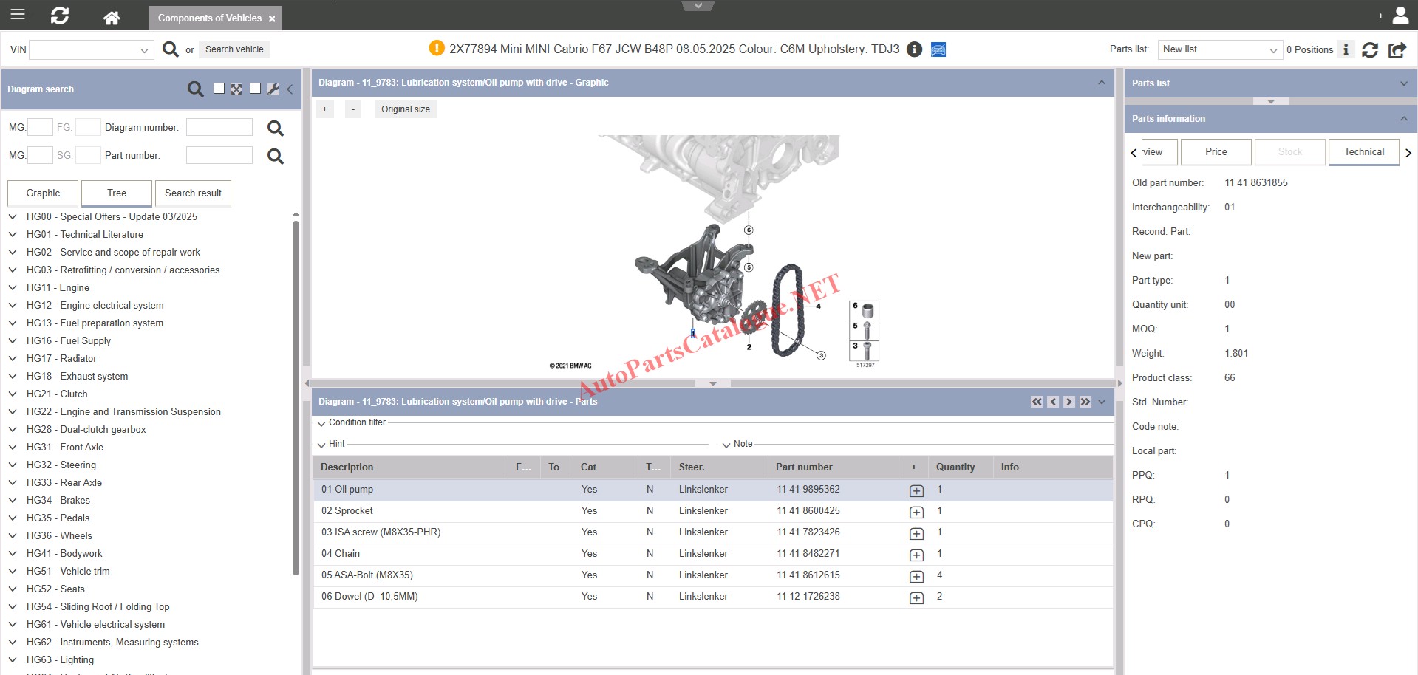1418x675 pixels.
Task: Click the Search vehicle button
Action: pos(234,49)
